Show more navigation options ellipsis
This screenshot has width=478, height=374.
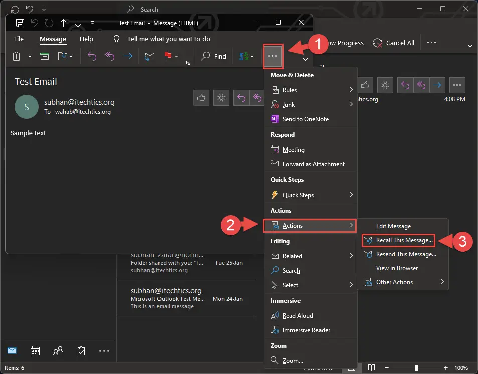104,351
